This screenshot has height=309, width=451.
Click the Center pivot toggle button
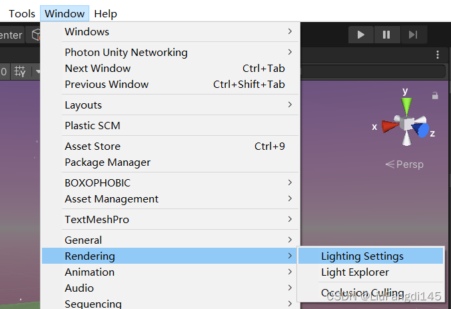tap(11, 35)
